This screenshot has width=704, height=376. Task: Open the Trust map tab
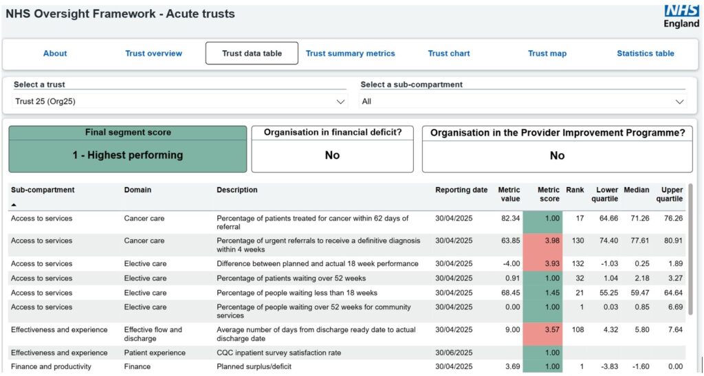547,54
